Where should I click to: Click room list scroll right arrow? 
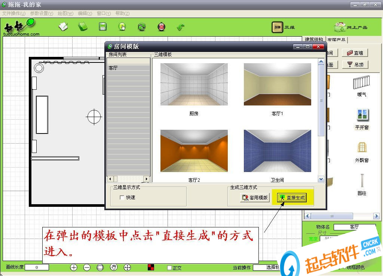click(x=147, y=179)
